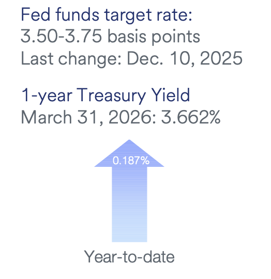Click the middle of the arrow shaft
This screenshot has width=271, height=279.
129,204
